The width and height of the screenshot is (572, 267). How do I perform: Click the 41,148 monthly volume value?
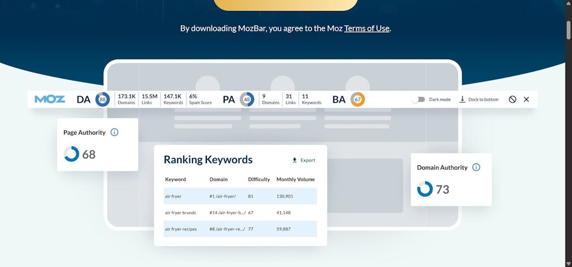coord(284,213)
